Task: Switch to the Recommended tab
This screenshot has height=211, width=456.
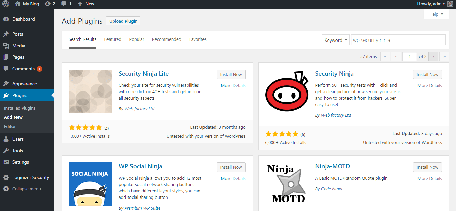Action: point(167,39)
